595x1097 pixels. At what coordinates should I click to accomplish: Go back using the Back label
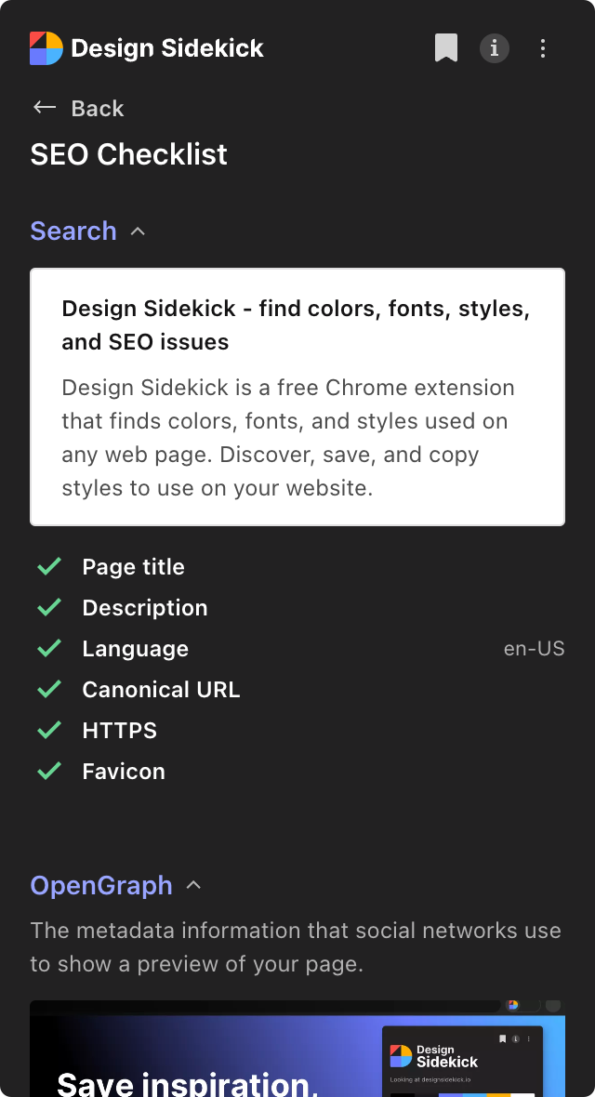click(x=97, y=108)
